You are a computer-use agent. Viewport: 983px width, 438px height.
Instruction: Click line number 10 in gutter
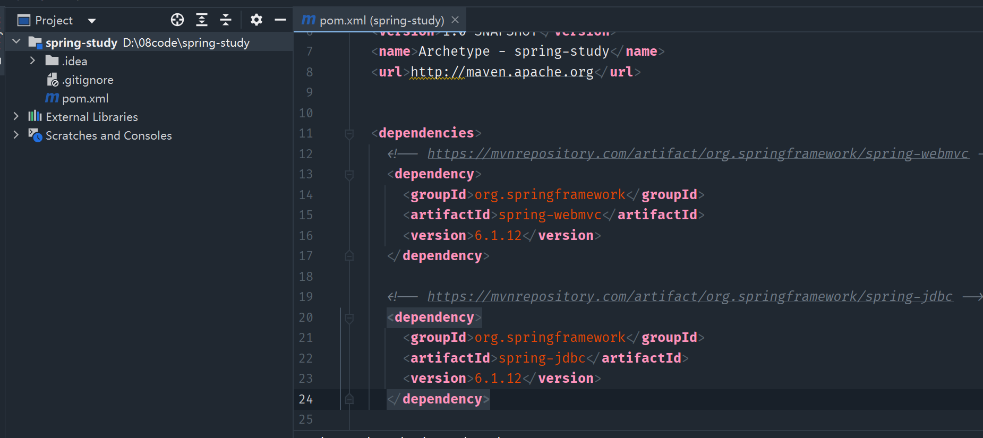tap(306, 113)
